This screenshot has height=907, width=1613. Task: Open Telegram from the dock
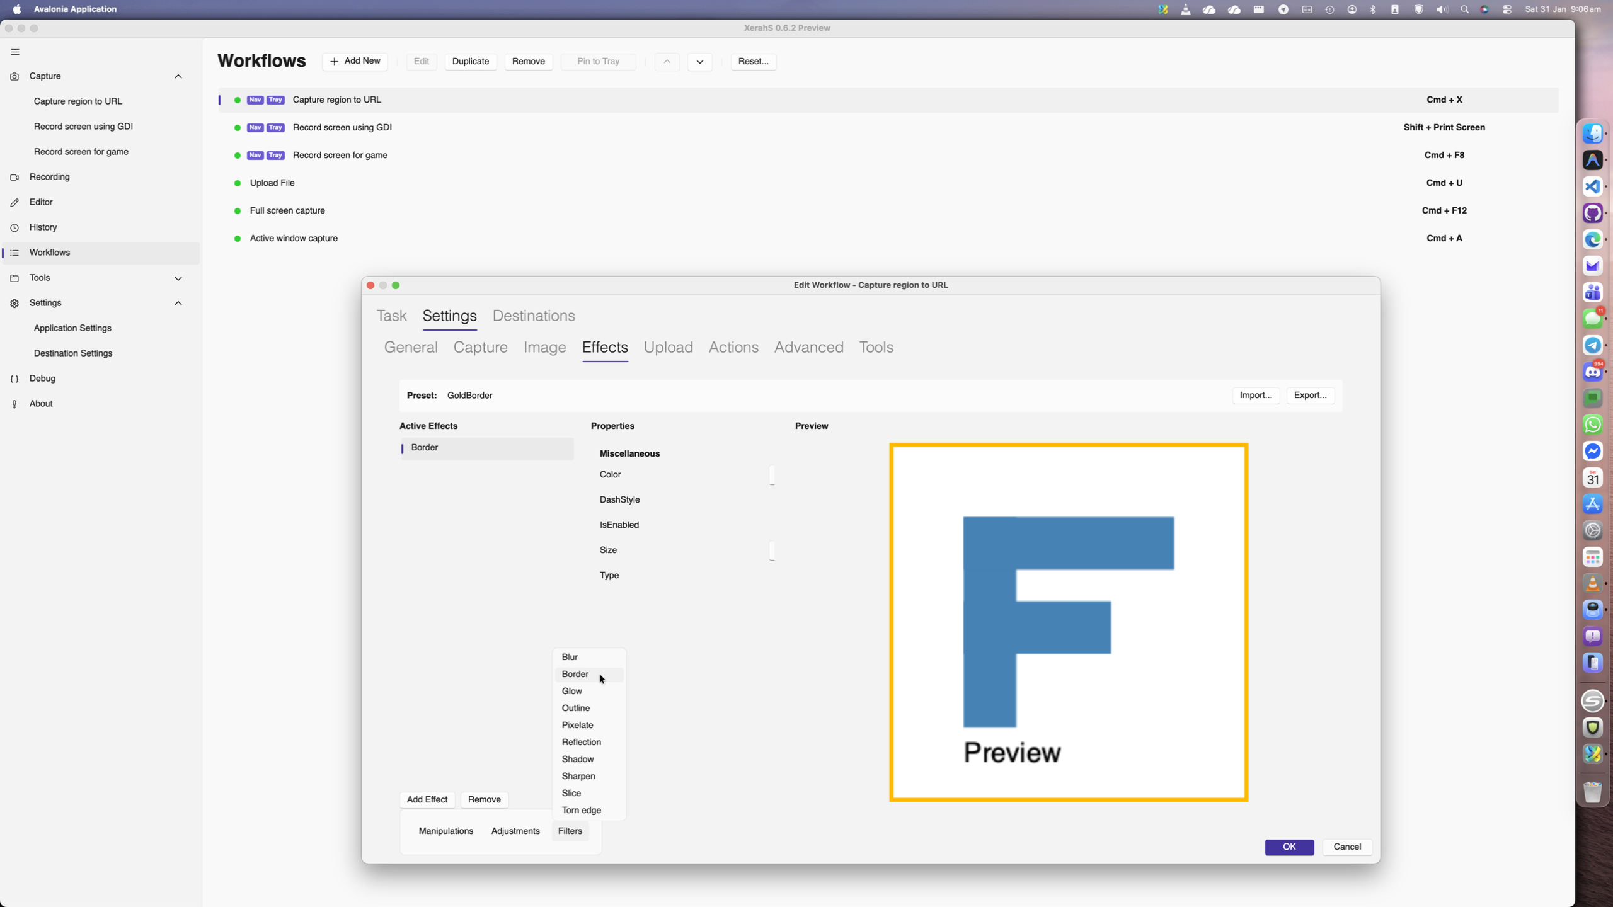click(1592, 345)
